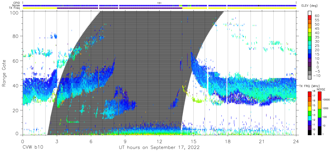Select the white top box of the ELEV color bar
The image size is (333, 153).
pos(309,13)
